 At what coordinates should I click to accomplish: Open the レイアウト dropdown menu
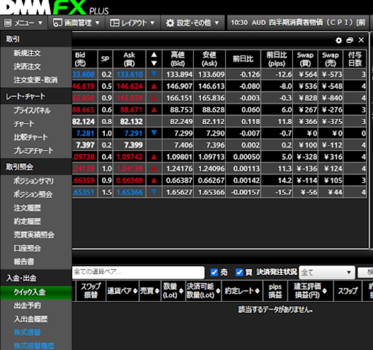pos(132,23)
